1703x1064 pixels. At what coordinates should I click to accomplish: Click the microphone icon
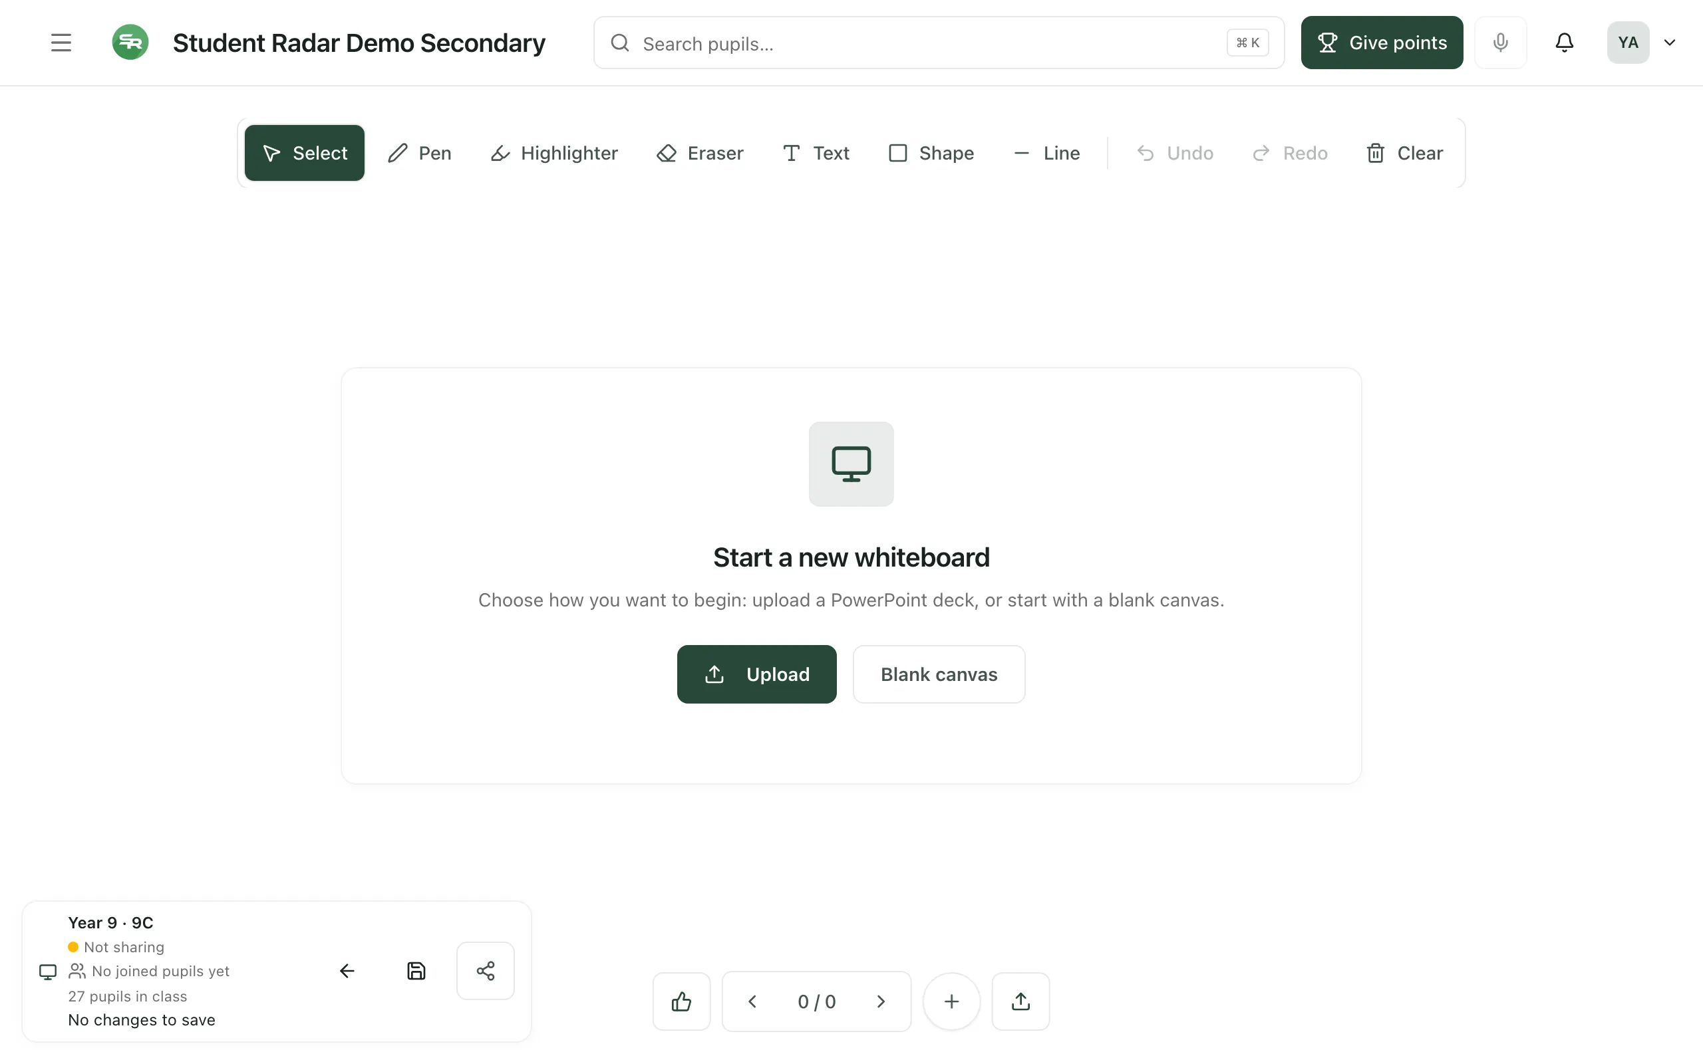[x=1500, y=43]
